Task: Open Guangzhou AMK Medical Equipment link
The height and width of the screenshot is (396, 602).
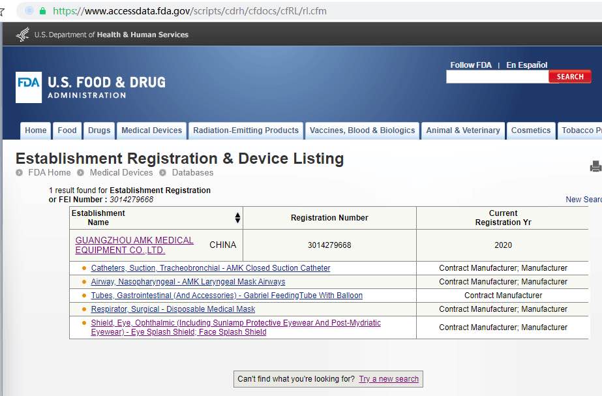Action: (x=134, y=245)
